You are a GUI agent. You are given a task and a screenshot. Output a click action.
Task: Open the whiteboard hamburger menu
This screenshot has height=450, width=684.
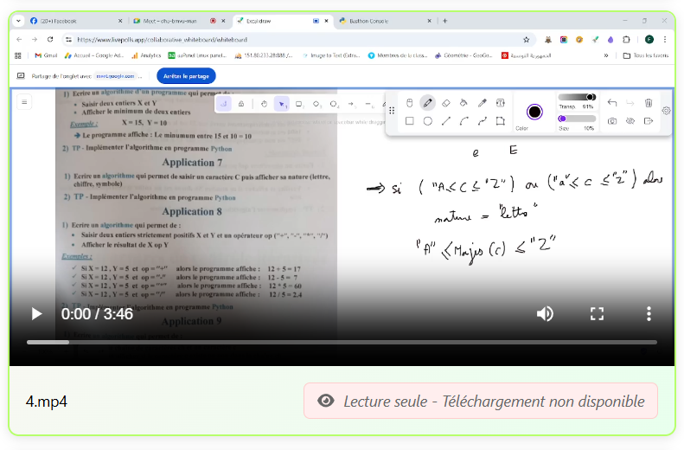coord(24,102)
